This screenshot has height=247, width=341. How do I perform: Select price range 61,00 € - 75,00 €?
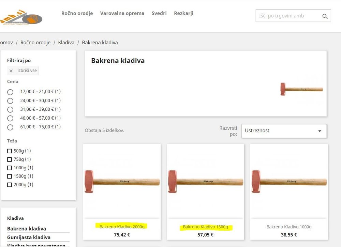(10, 127)
